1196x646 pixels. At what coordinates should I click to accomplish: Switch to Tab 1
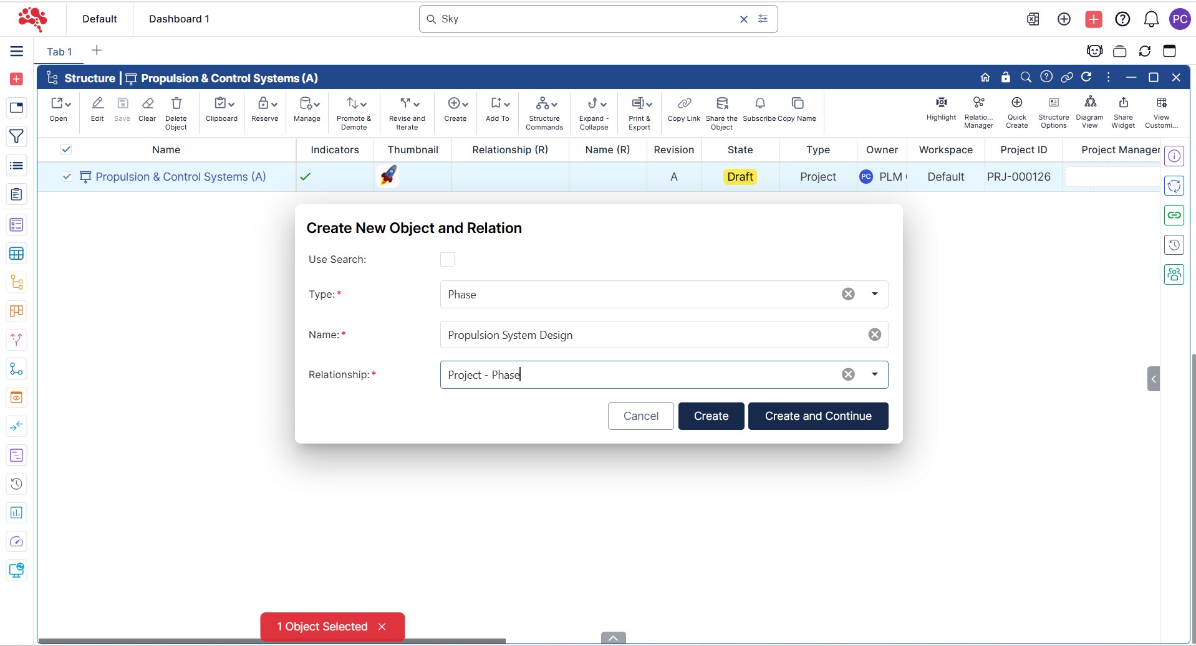pyautogui.click(x=59, y=52)
